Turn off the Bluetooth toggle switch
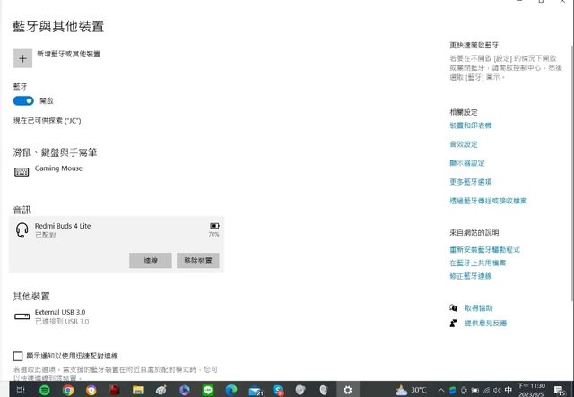 23,101
